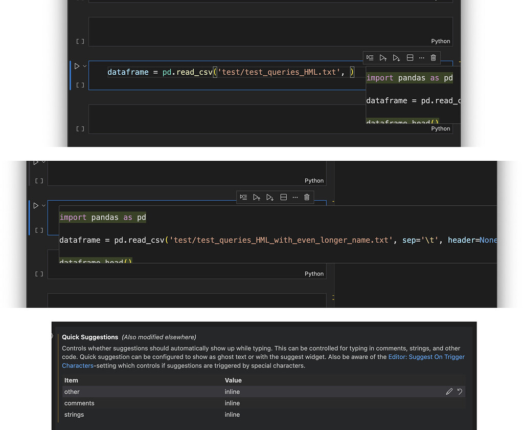Open more actions for test_queries_HML.txt cell
Viewport: 523px width, 430px height.
tap(421, 58)
